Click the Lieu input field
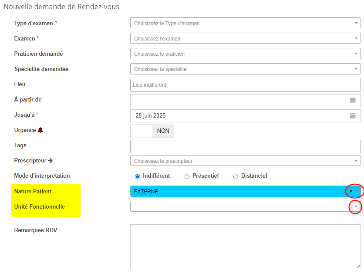 [245, 85]
